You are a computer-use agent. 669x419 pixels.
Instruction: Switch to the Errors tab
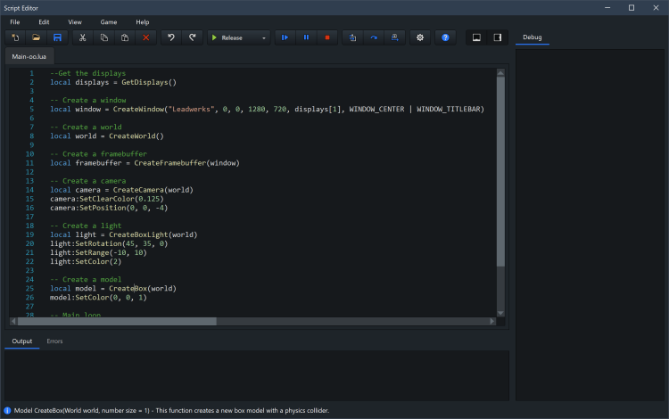coord(54,341)
